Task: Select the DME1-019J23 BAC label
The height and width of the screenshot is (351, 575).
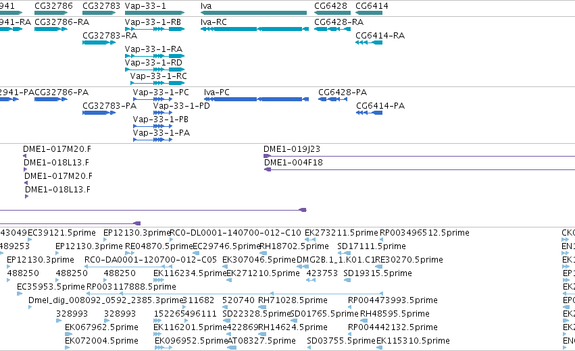Action: 292,149
